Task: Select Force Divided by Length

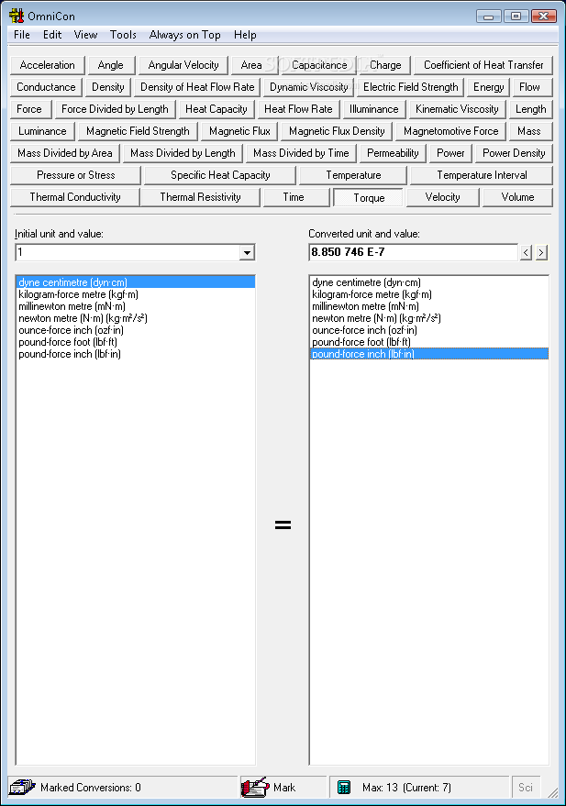Action: (115, 109)
